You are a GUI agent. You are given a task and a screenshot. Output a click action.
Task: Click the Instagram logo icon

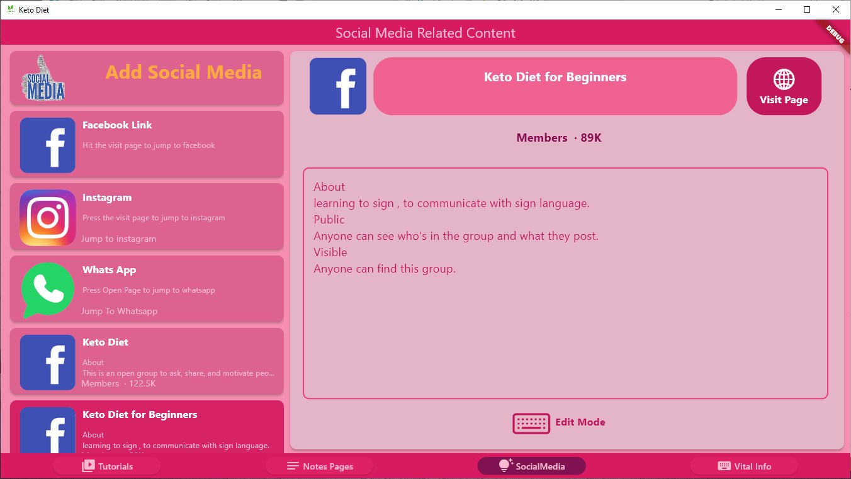pyautogui.click(x=48, y=218)
